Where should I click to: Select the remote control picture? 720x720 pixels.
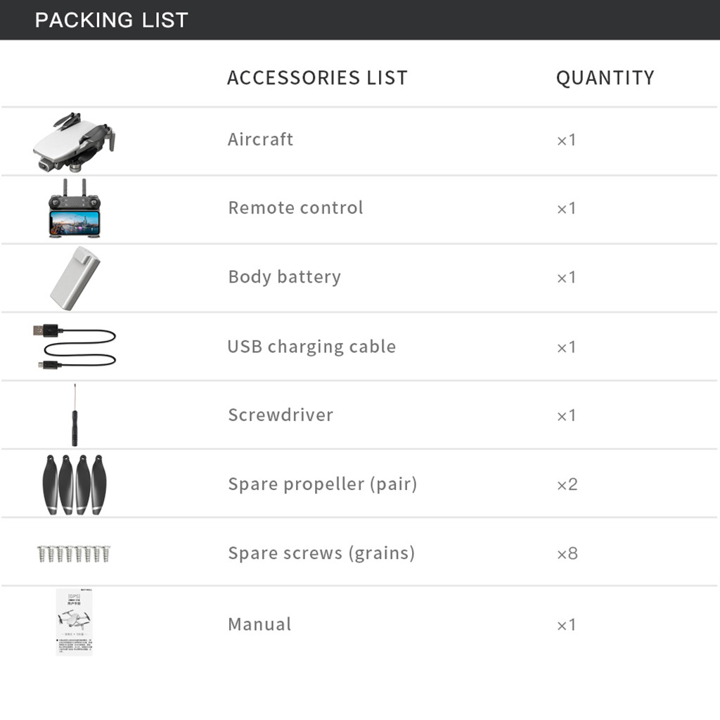[75, 208]
